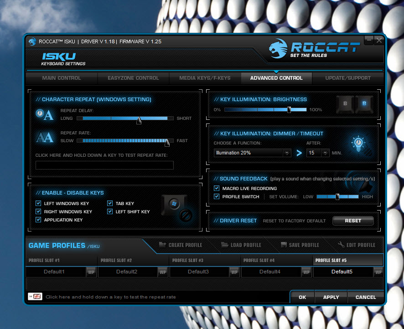Uncheck Profile Switch sound feedback
Image resolution: width=404 pixels, height=329 pixels.
click(217, 196)
